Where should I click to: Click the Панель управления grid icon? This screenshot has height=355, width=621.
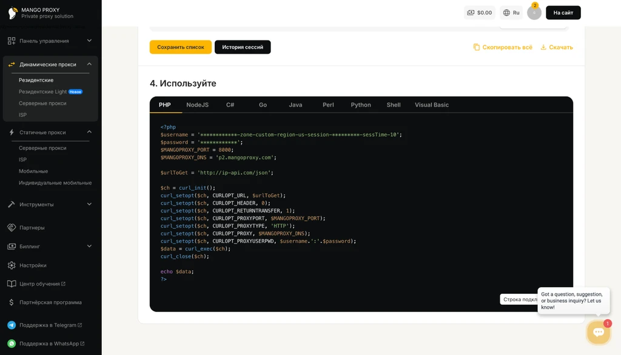click(x=12, y=41)
